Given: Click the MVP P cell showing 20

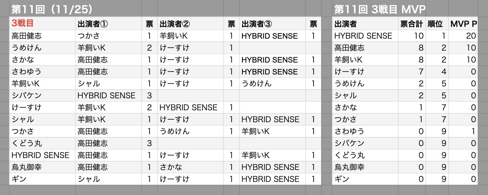Looking at the screenshot, I should 471,36.
